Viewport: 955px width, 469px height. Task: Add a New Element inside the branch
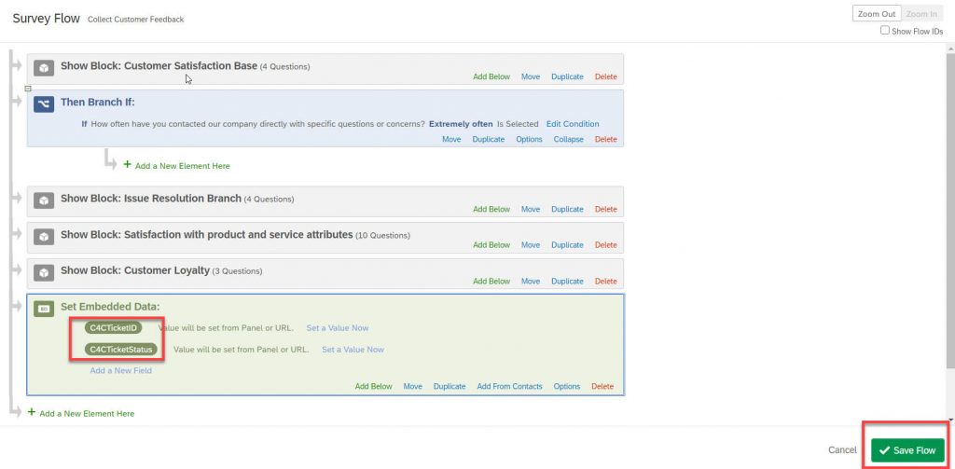pyautogui.click(x=182, y=166)
